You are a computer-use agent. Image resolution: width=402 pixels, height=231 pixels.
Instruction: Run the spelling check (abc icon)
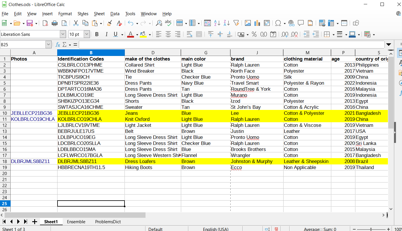click(168, 23)
